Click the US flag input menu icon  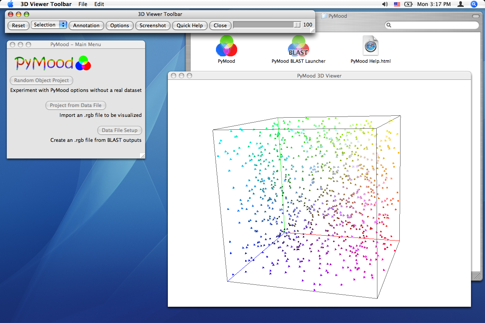tap(397, 4)
